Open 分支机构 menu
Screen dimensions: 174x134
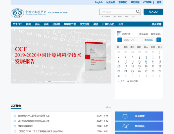pyautogui.click(x=85, y=24)
